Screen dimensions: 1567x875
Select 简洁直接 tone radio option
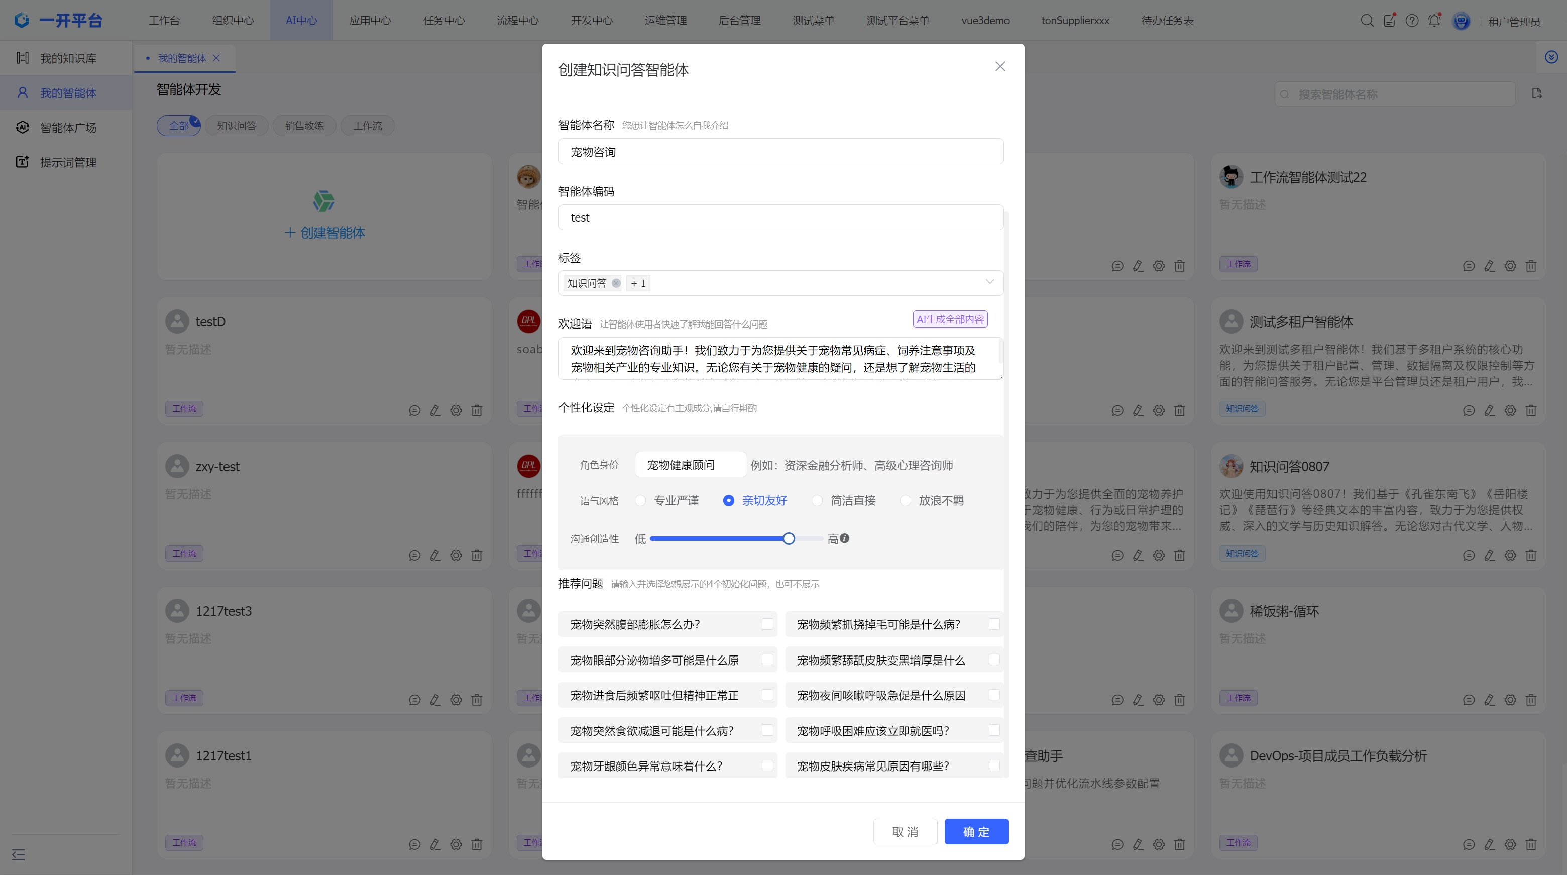click(817, 500)
